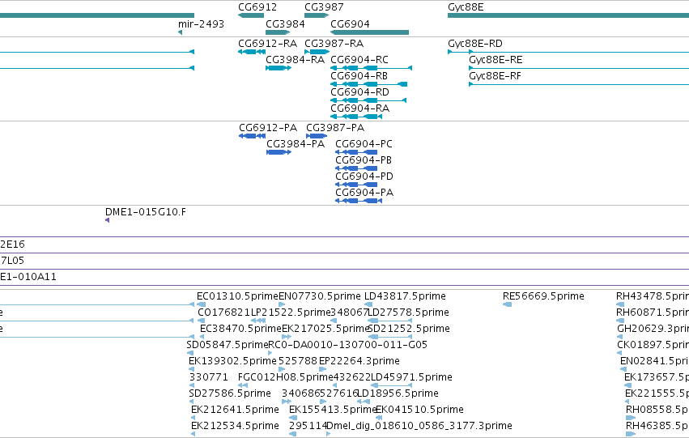Select the CG6904-RA transcript label
Screen dimensions: 689x438
[x=359, y=108]
